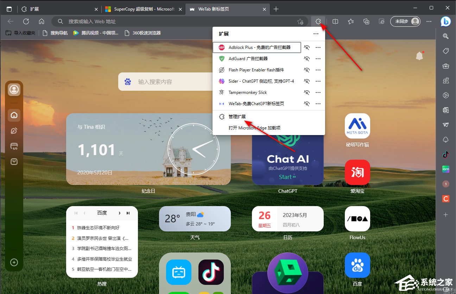456x294 pixels.
Task: Open more options for Flash Player Enabler
Action: pos(318,70)
